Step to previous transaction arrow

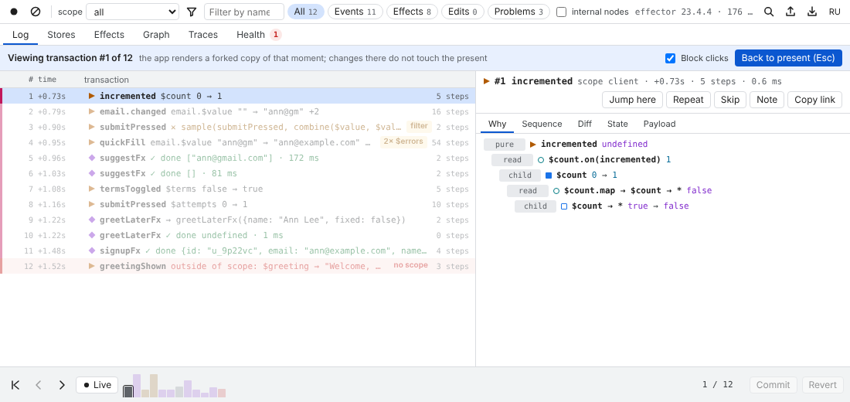click(39, 385)
